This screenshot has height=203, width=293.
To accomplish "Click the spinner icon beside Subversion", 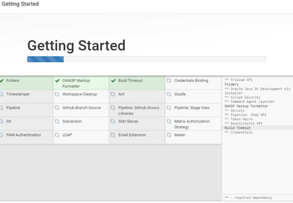I will [57, 121].
